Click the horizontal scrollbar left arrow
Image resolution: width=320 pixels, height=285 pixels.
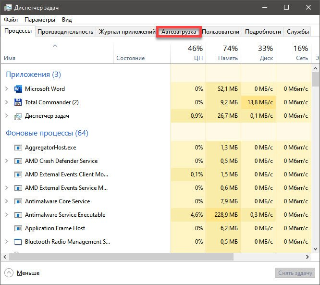(x=5, y=257)
